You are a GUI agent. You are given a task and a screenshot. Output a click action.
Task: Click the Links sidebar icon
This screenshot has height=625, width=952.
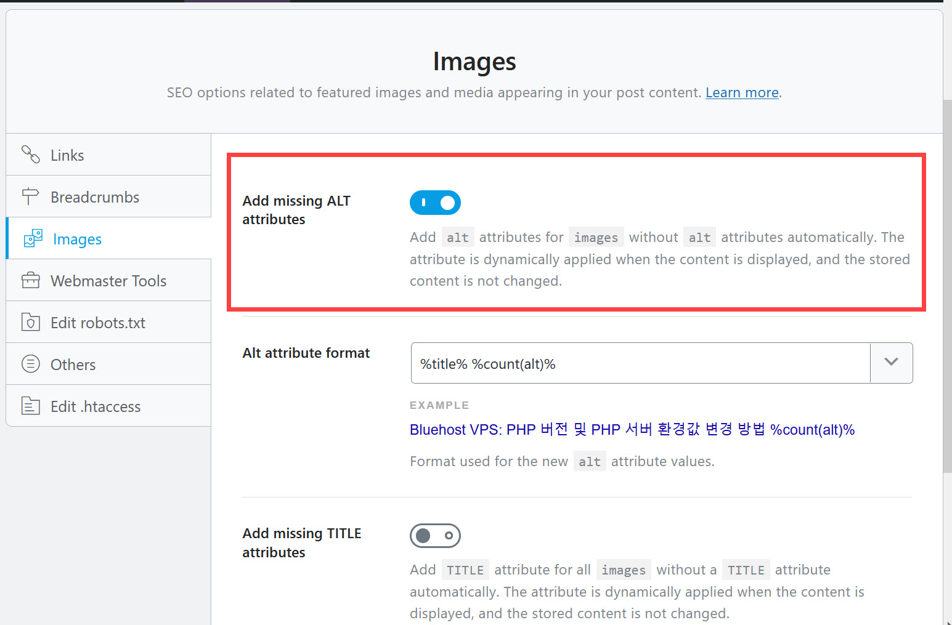31,155
